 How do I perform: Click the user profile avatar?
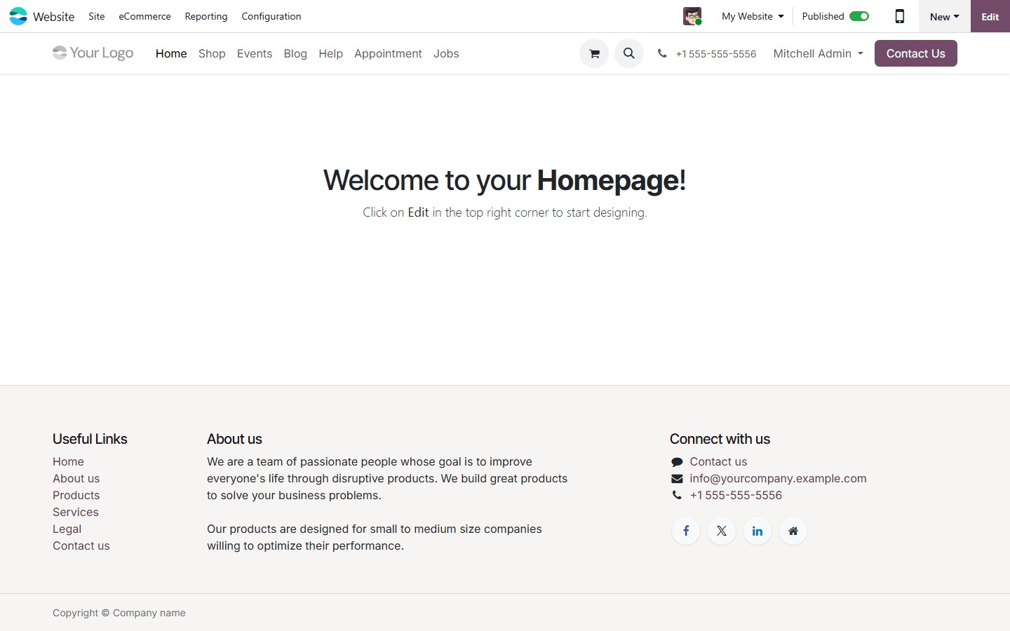click(692, 15)
